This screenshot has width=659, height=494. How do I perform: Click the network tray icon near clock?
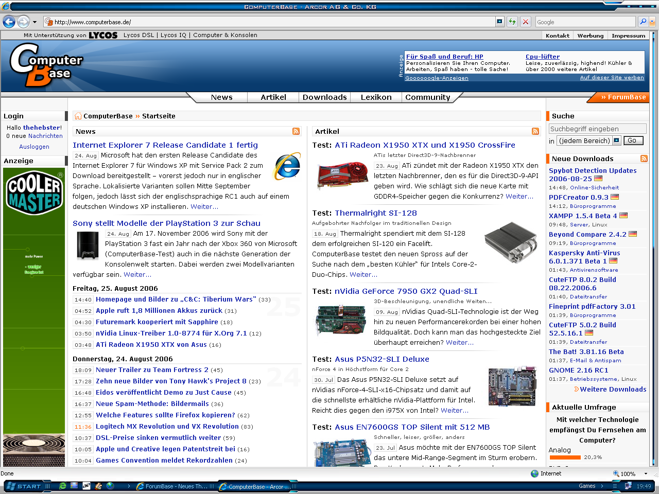click(628, 486)
